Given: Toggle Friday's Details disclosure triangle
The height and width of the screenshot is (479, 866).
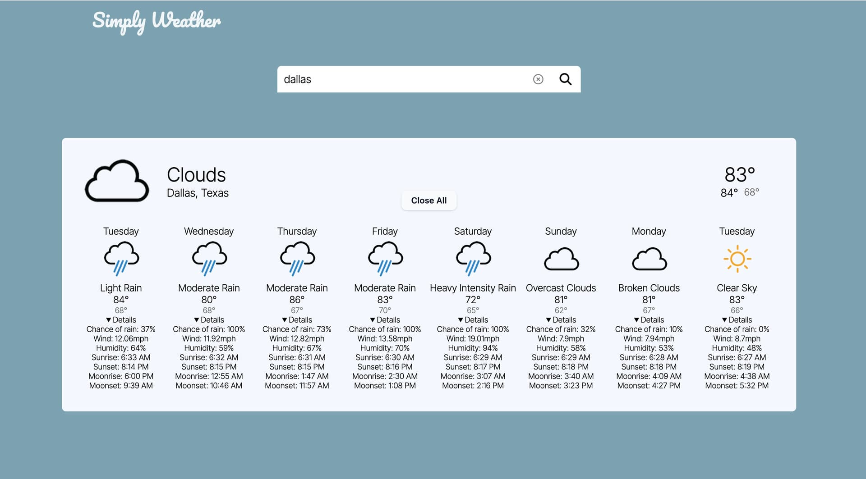Looking at the screenshot, I should click(x=373, y=320).
